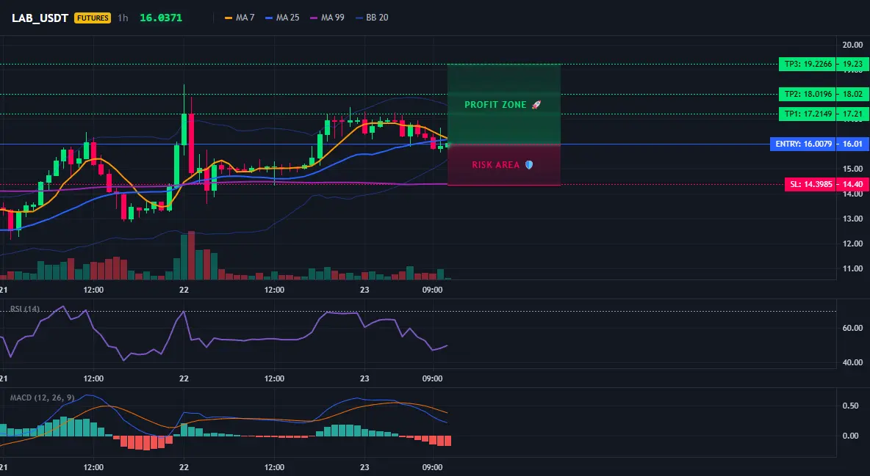
Task: Click the TP1: 17.2149 label
Action: [808, 114]
